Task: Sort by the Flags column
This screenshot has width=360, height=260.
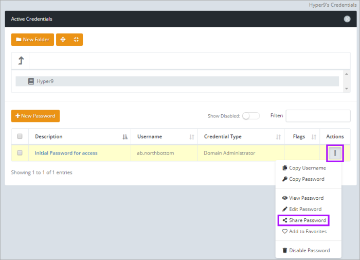Action: pos(302,136)
